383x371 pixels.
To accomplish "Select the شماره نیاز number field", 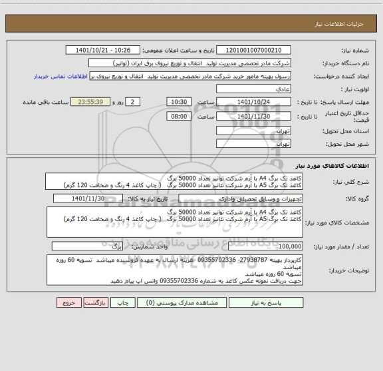I will 253,50.
